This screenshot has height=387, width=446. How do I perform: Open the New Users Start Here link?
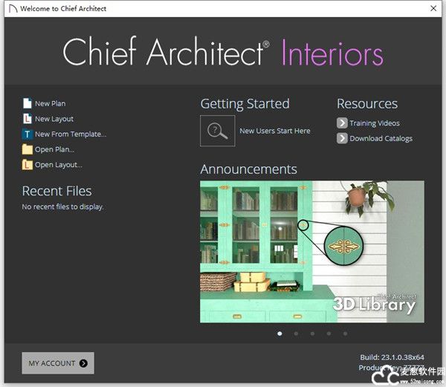pos(274,131)
